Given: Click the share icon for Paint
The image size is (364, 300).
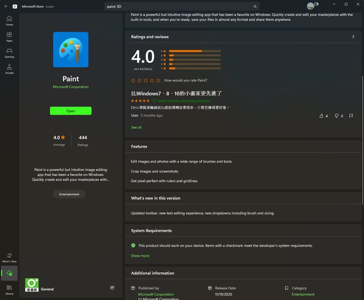Looking at the screenshot, I should coord(112,287).
